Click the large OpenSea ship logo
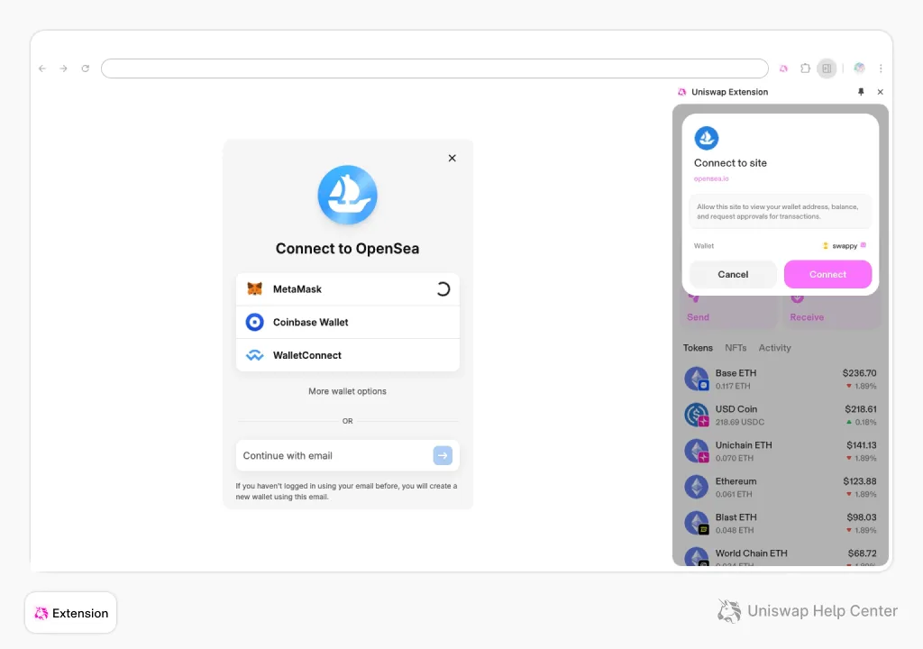Image resolution: width=923 pixels, height=649 pixels. tap(347, 195)
